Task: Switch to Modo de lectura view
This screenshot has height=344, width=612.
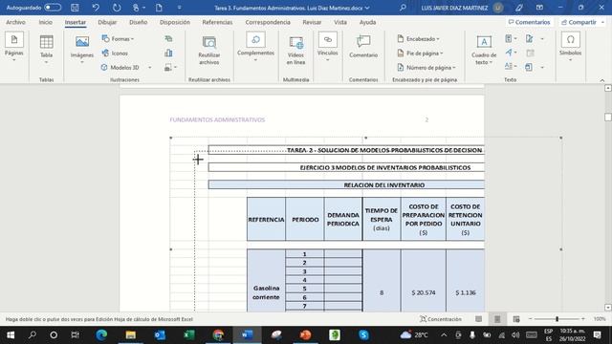Action: [478, 319]
